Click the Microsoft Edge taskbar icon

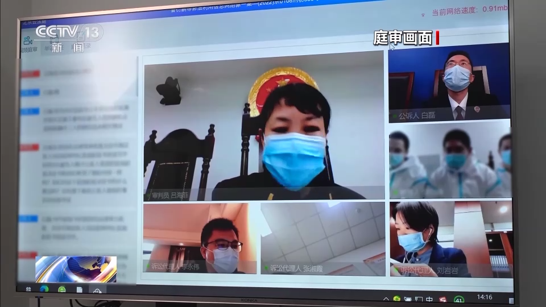click(x=44, y=289)
